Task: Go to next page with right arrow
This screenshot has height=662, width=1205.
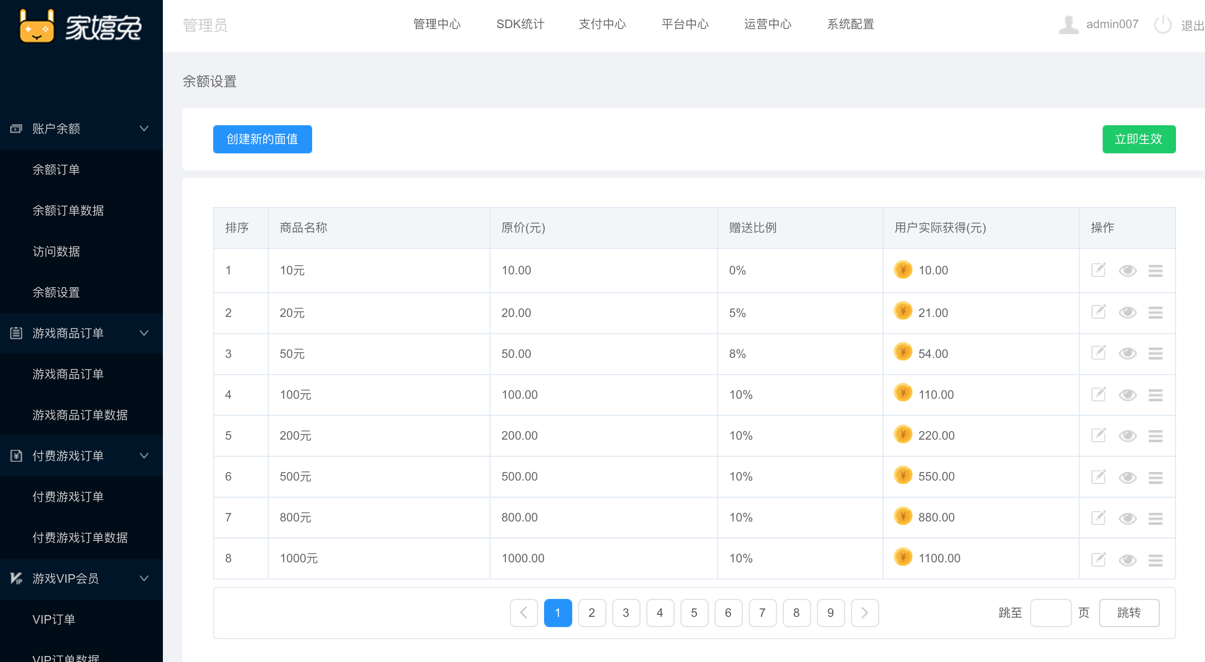Action: tap(864, 613)
